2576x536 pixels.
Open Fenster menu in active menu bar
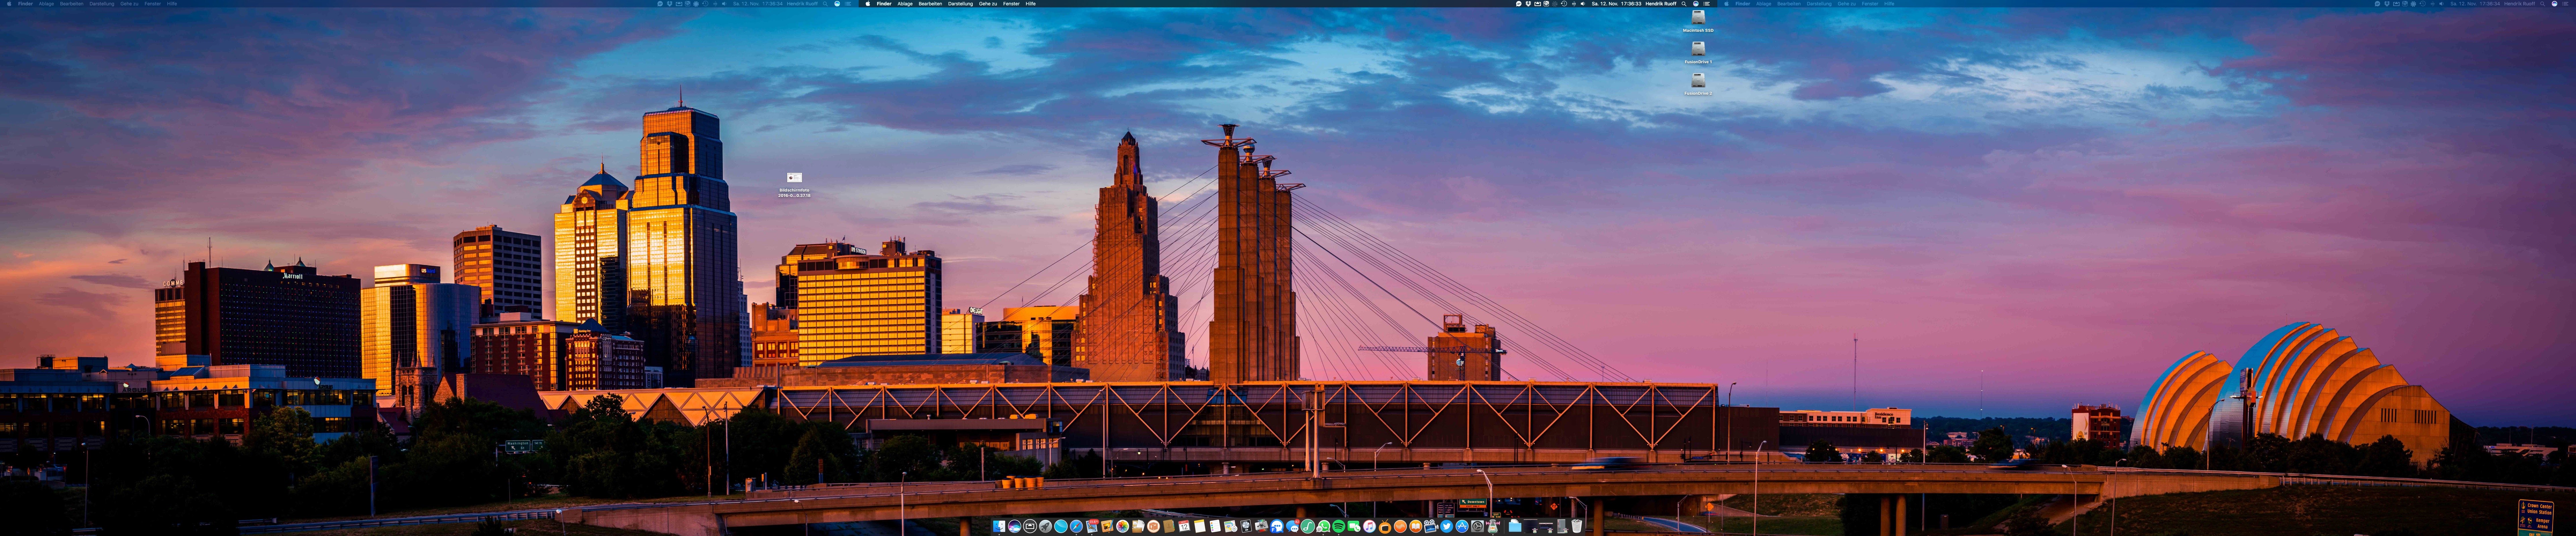(x=1011, y=4)
